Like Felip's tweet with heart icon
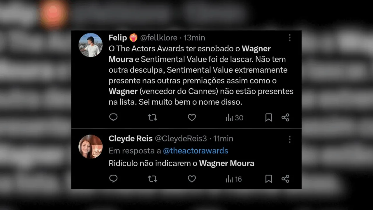 (x=192, y=118)
